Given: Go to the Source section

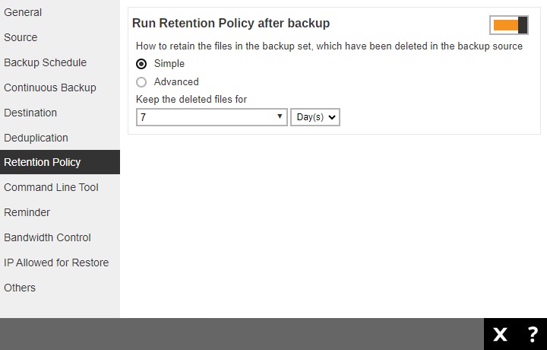Looking at the screenshot, I should pos(21,37).
